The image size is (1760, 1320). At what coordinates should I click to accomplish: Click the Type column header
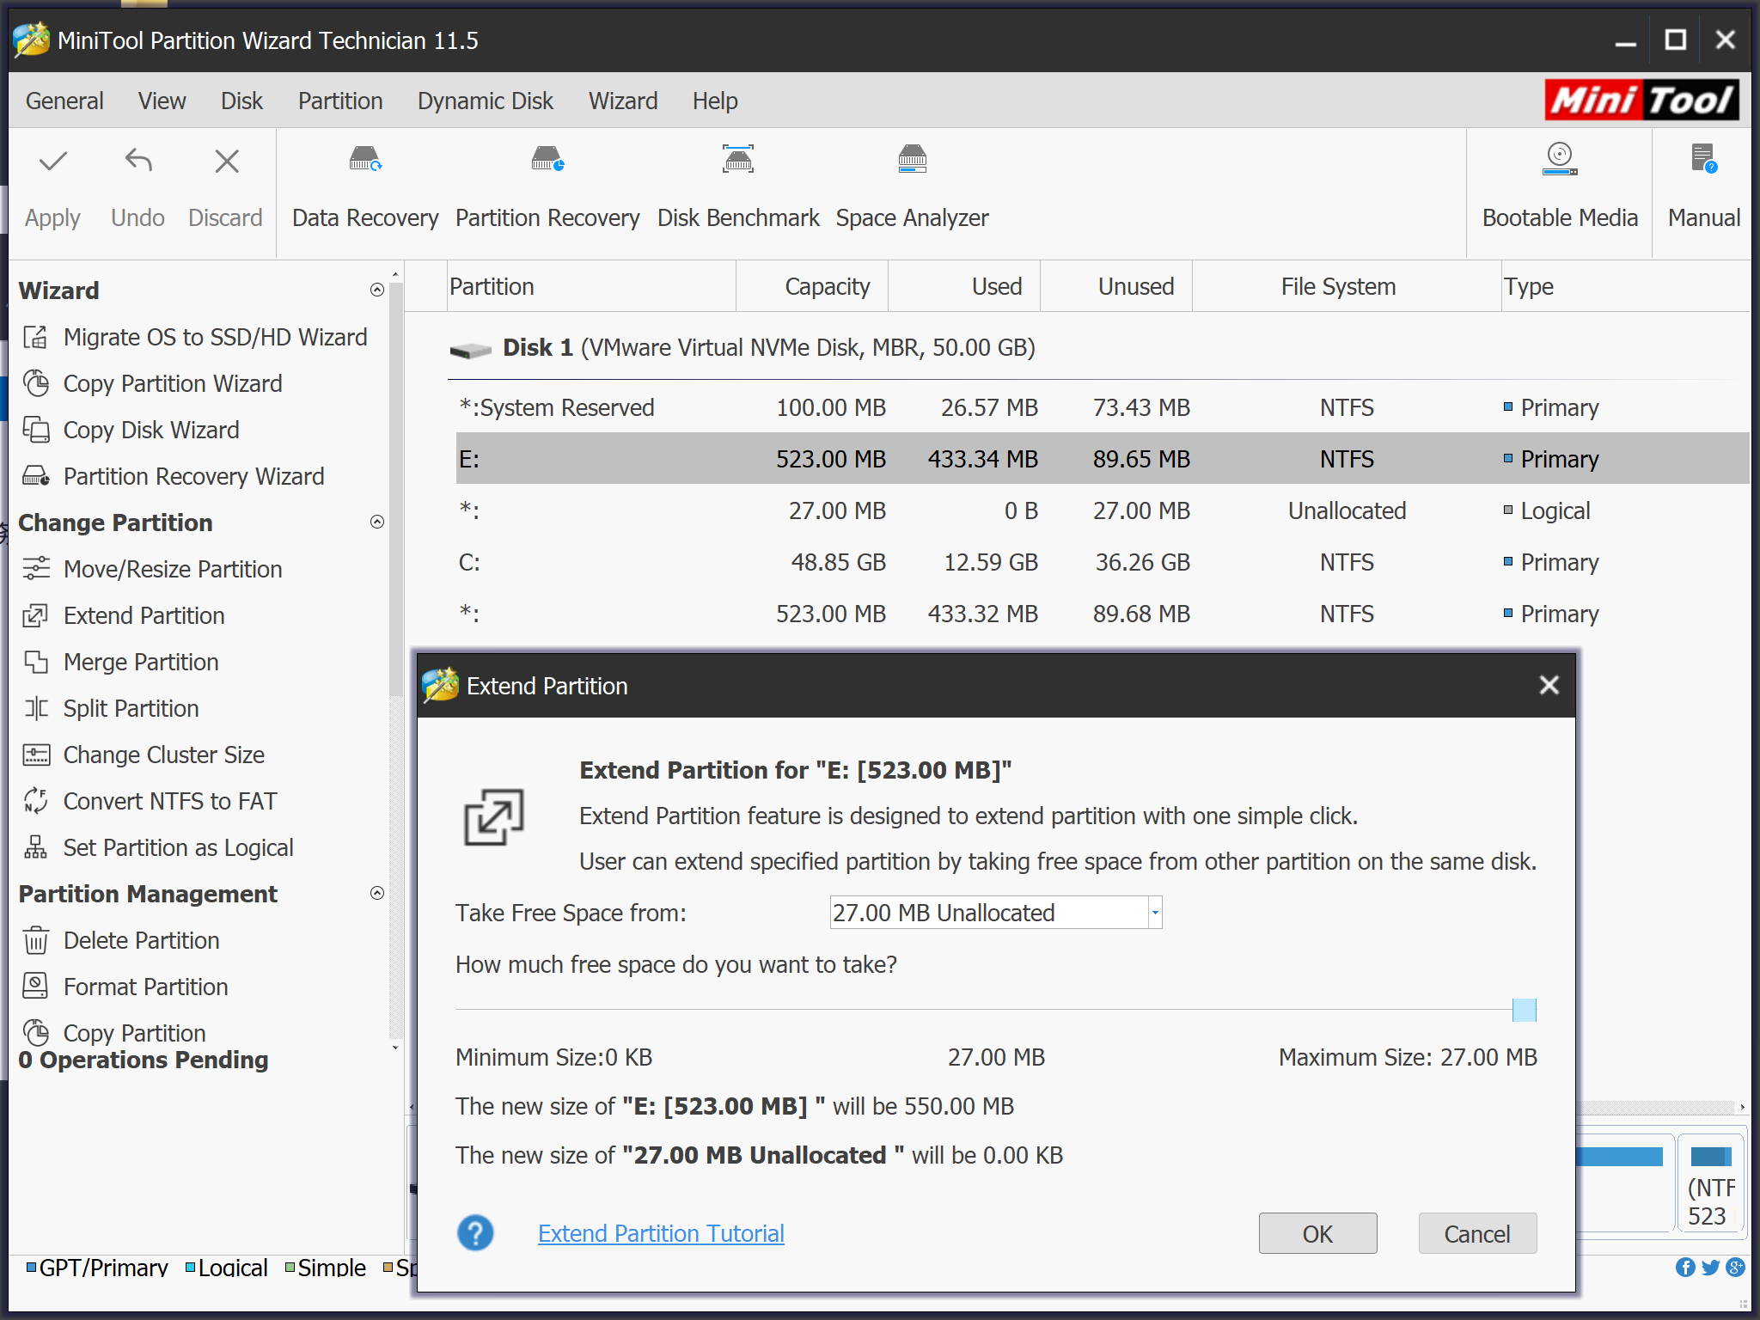[1626, 286]
